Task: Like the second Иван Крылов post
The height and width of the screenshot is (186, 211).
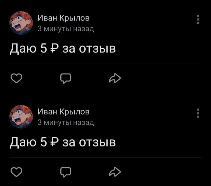Action: [x=17, y=172]
